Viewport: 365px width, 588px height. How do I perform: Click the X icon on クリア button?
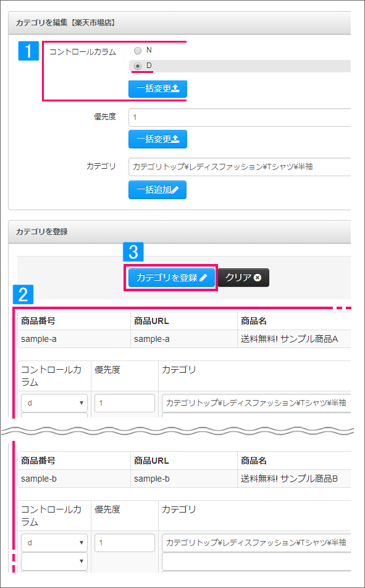pyautogui.click(x=257, y=278)
